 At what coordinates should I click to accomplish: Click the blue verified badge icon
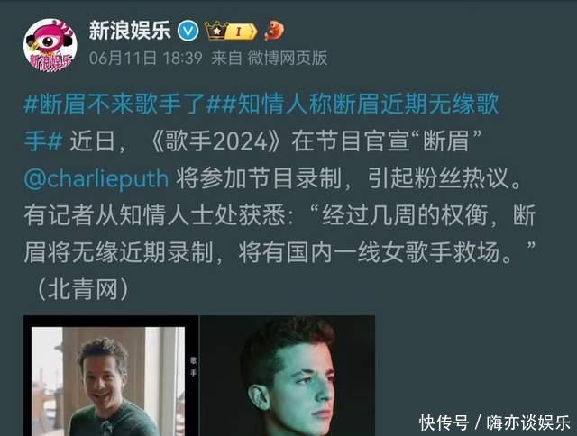click(x=188, y=31)
